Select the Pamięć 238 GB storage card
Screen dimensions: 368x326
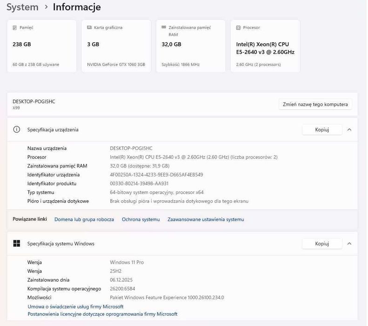42,46
